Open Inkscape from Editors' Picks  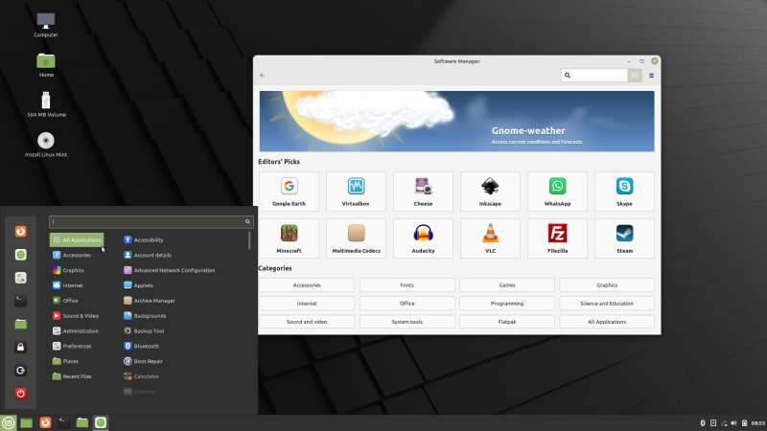(490, 191)
